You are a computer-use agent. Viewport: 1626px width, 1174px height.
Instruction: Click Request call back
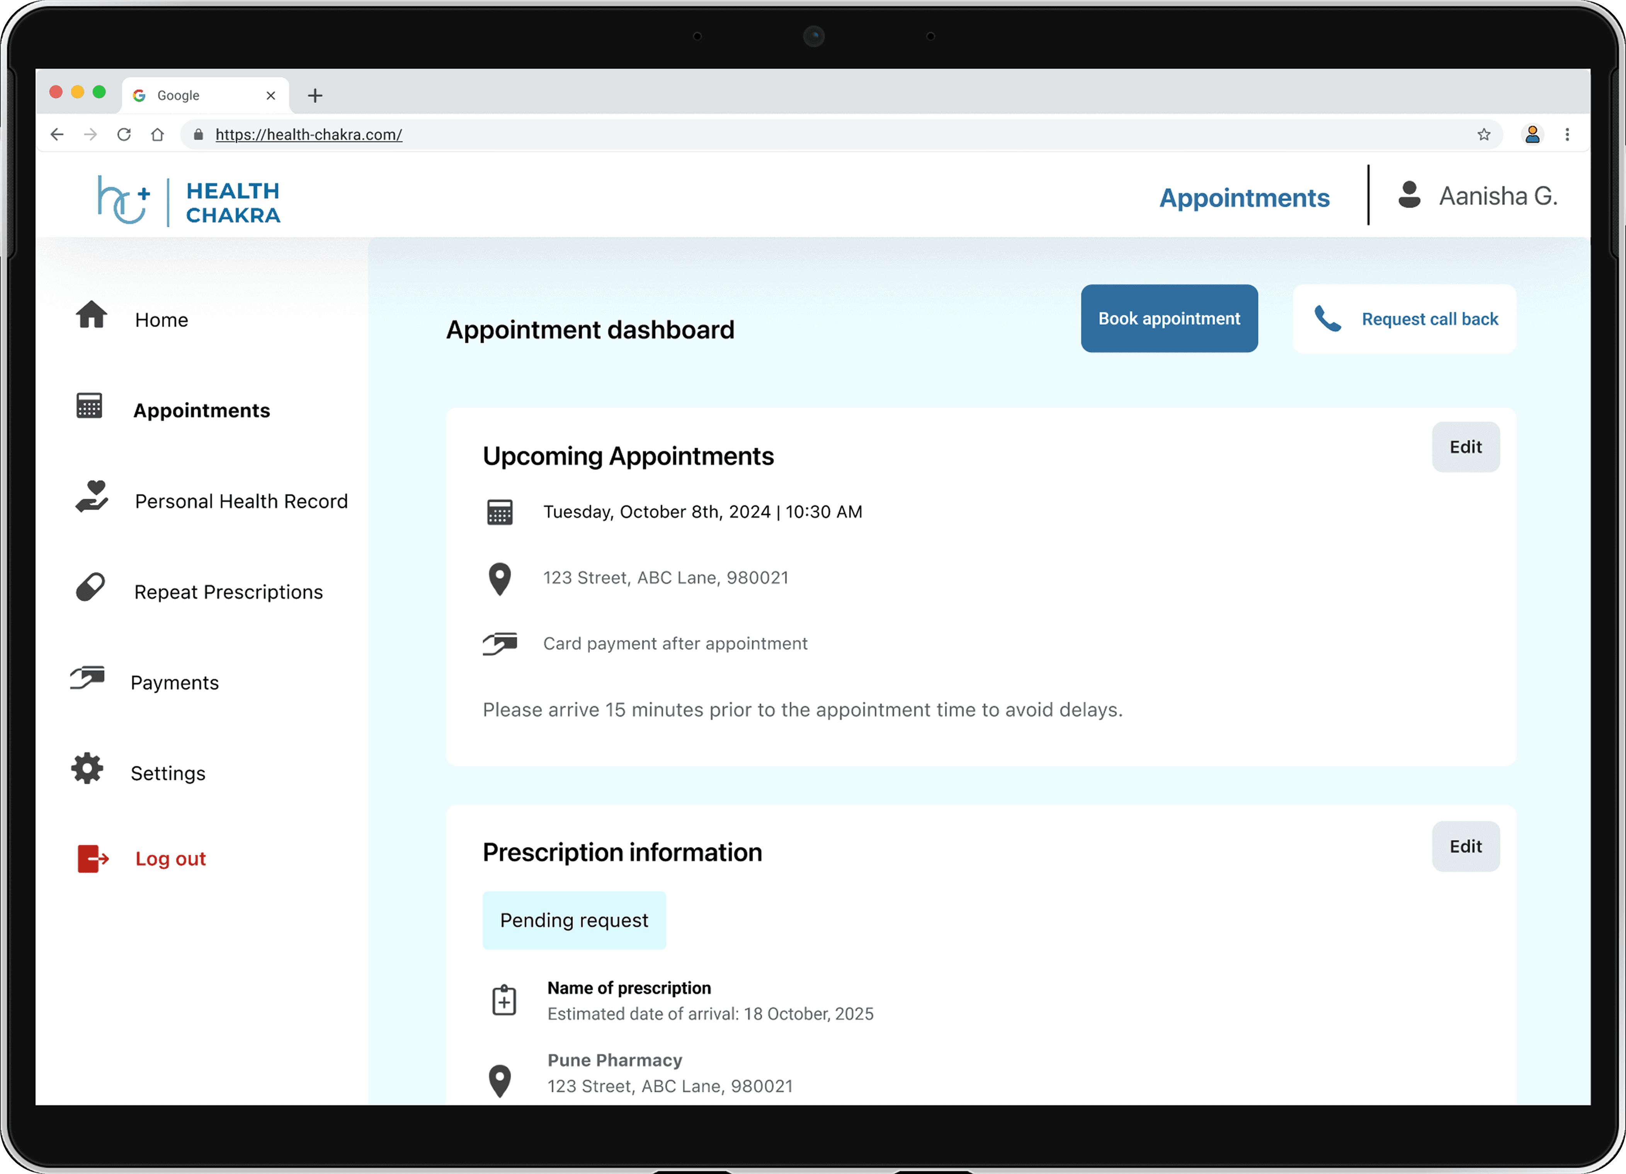coord(1404,319)
